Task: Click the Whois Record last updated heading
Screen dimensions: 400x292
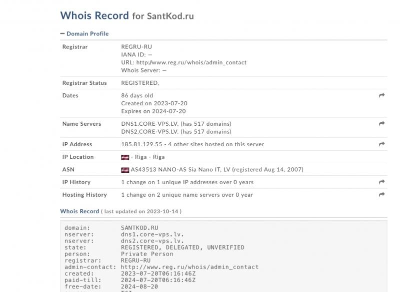Action: tap(79, 211)
